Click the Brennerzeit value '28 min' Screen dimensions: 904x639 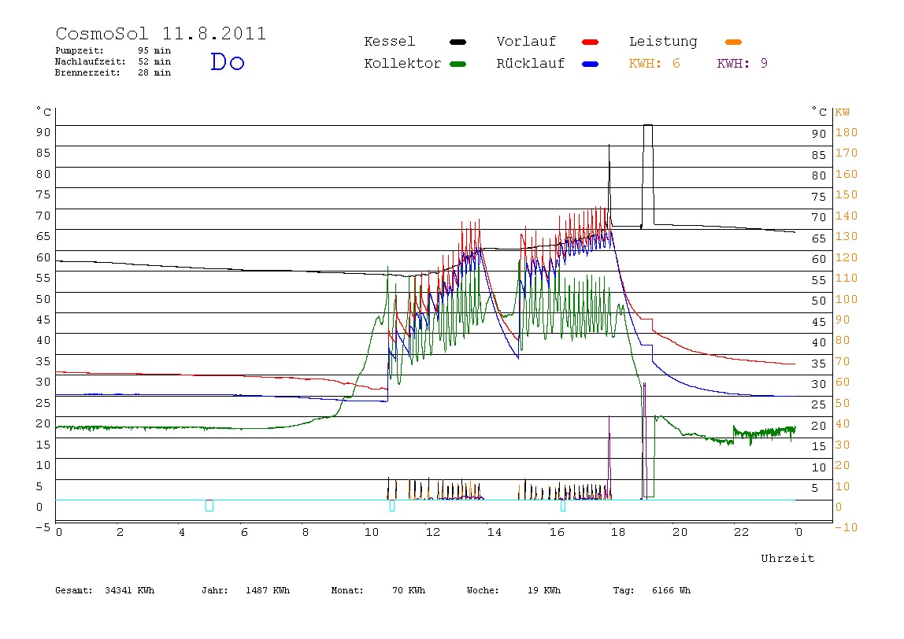pos(154,72)
